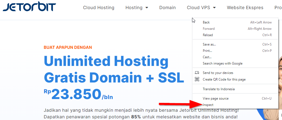Choose Back in the context menu
282x120 pixels.
[235, 22]
